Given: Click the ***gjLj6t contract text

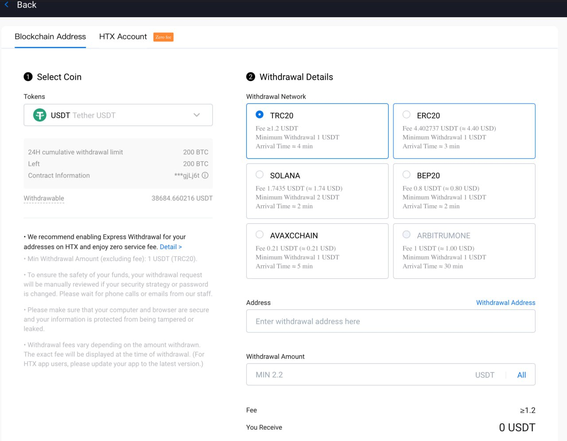Looking at the screenshot, I should click(x=187, y=175).
